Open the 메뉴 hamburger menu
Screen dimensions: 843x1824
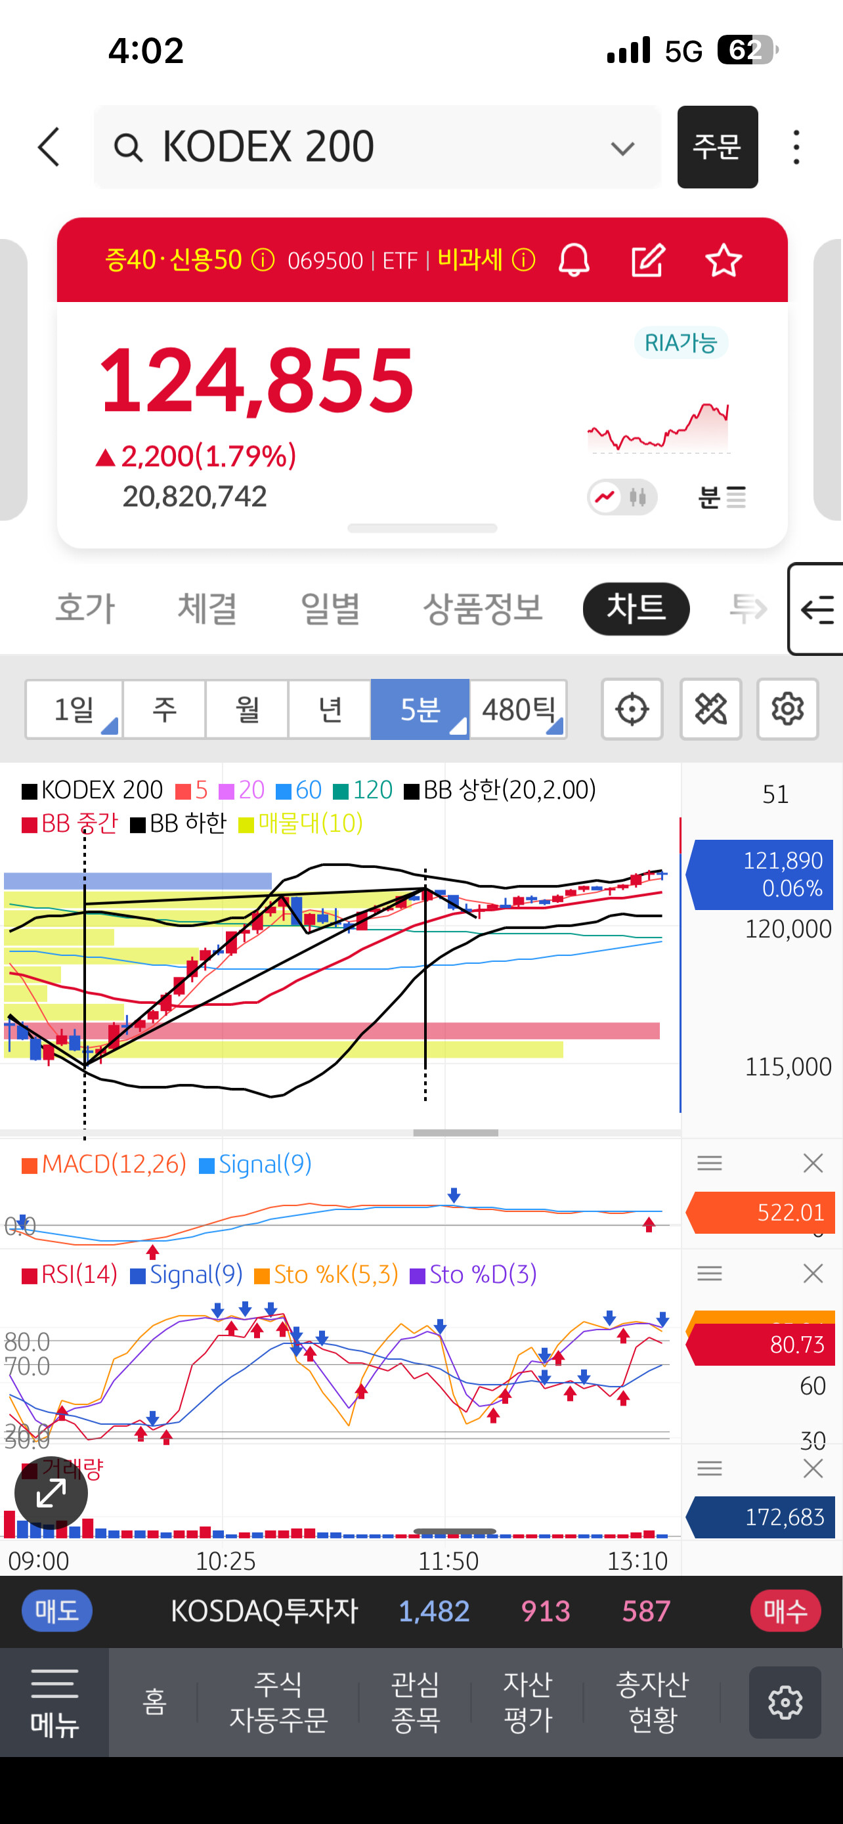[54, 1703]
